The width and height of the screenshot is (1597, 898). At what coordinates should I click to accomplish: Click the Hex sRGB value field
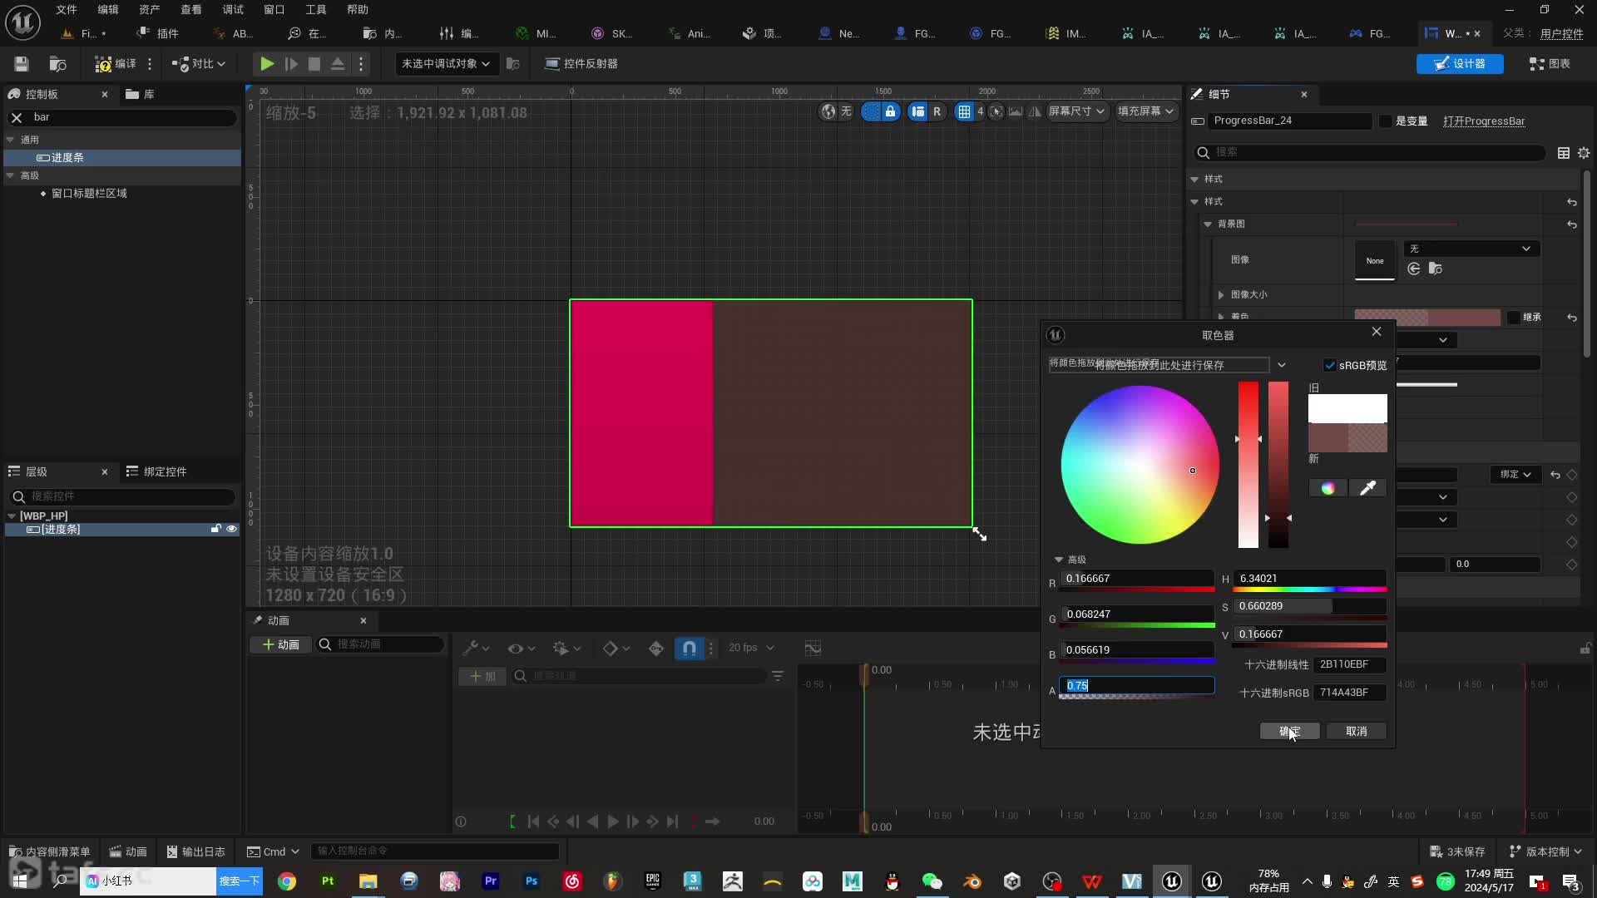click(x=1349, y=693)
